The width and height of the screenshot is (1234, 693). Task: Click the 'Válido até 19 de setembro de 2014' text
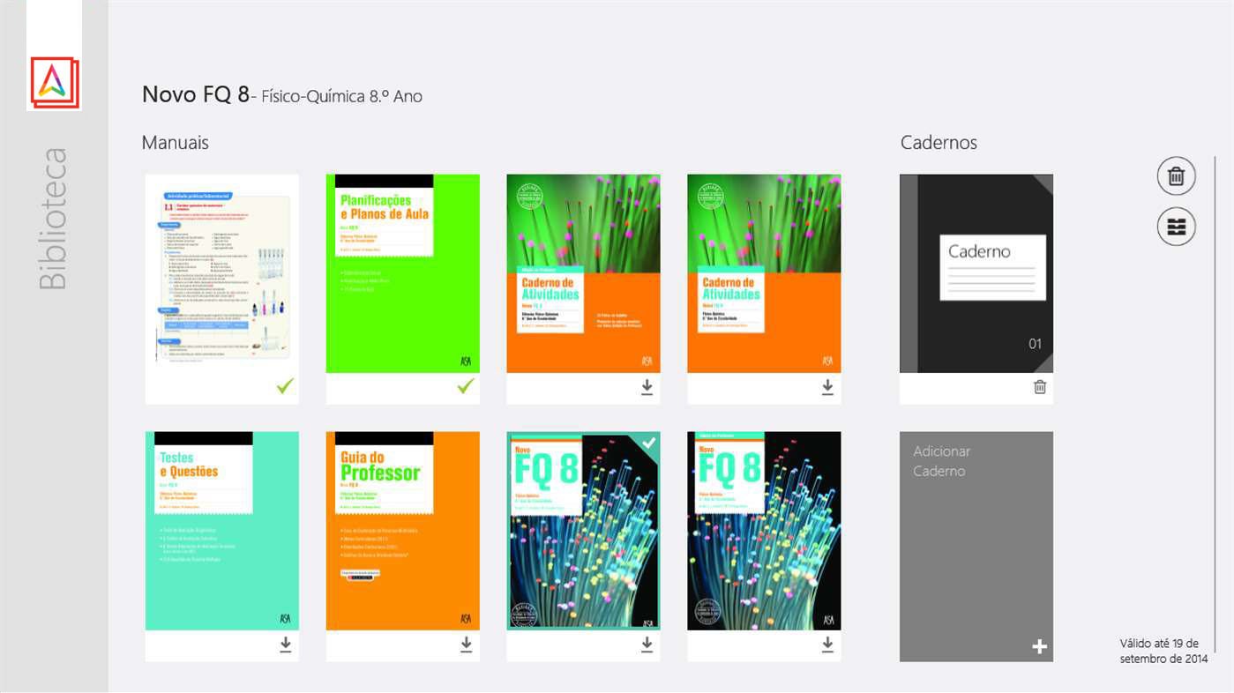1163,652
